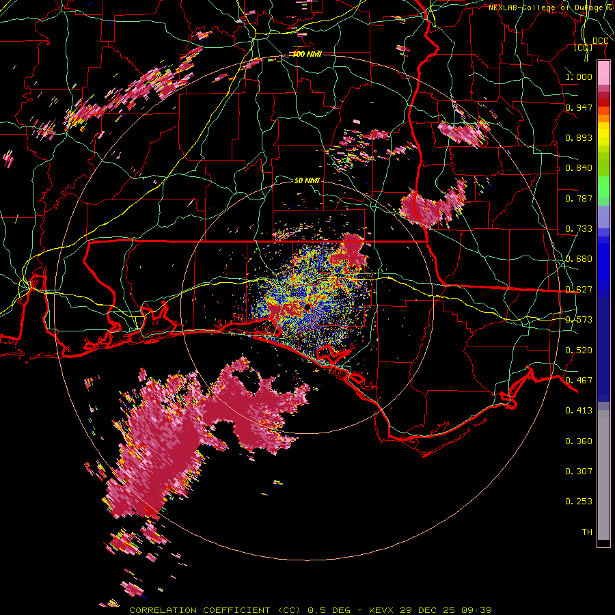This screenshot has width=615, height=615.
Task: Click the gray lower section of the color bar
Action: (x=603, y=475)
